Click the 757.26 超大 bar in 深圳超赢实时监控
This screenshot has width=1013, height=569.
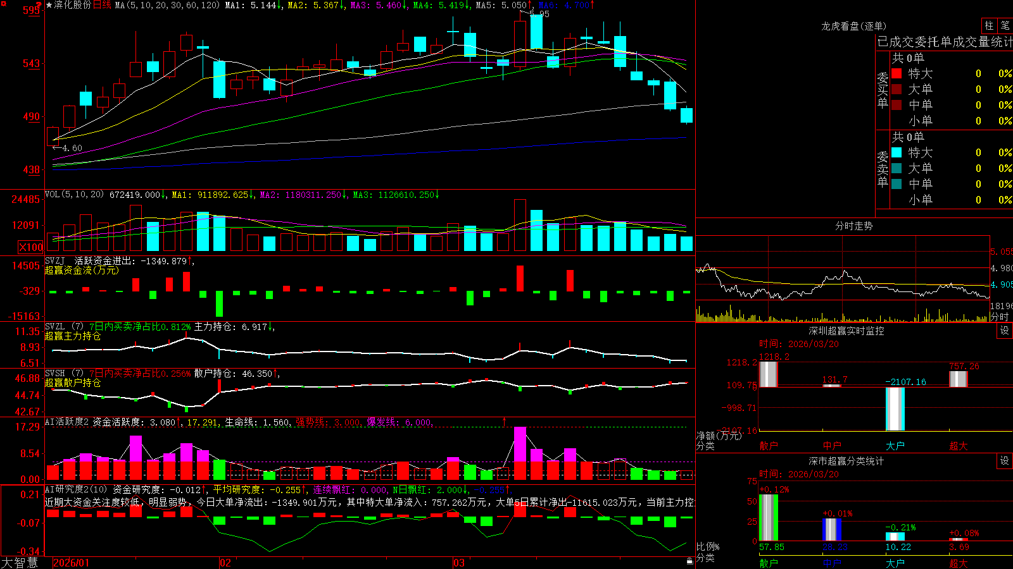[x=959, y=379]
